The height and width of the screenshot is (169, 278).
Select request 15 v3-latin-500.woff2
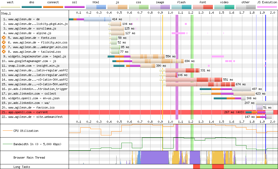click(x=35, y=84)
